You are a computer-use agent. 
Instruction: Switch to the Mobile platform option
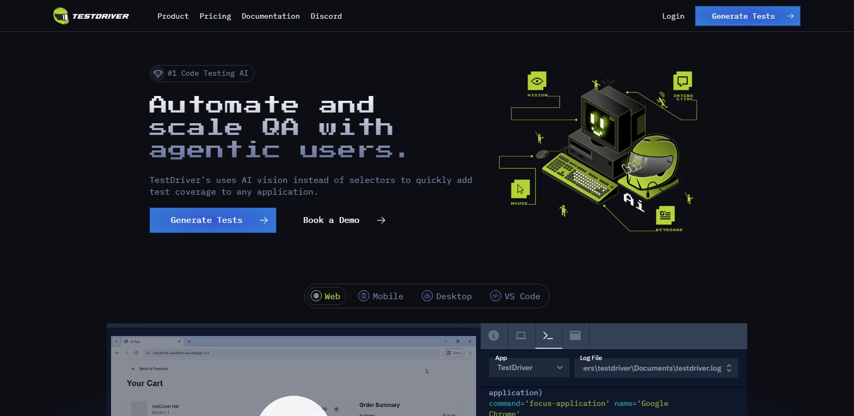pyautogui.click(x=381, y=296)
